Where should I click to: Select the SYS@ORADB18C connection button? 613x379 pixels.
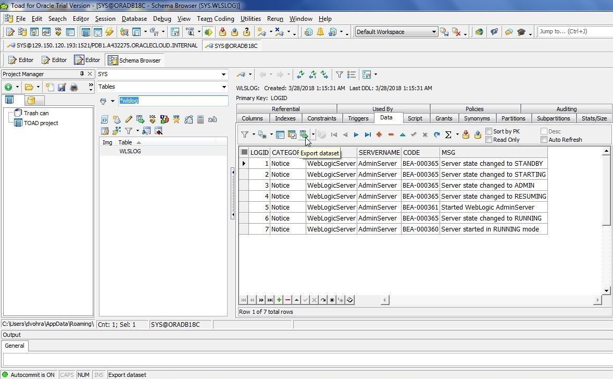tap(232, 46)
